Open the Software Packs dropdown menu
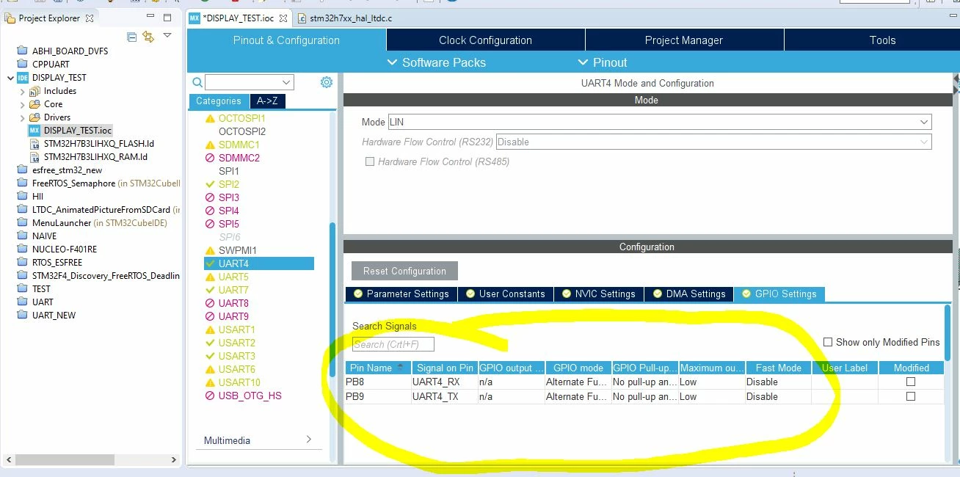 click(x=437, y=62)
